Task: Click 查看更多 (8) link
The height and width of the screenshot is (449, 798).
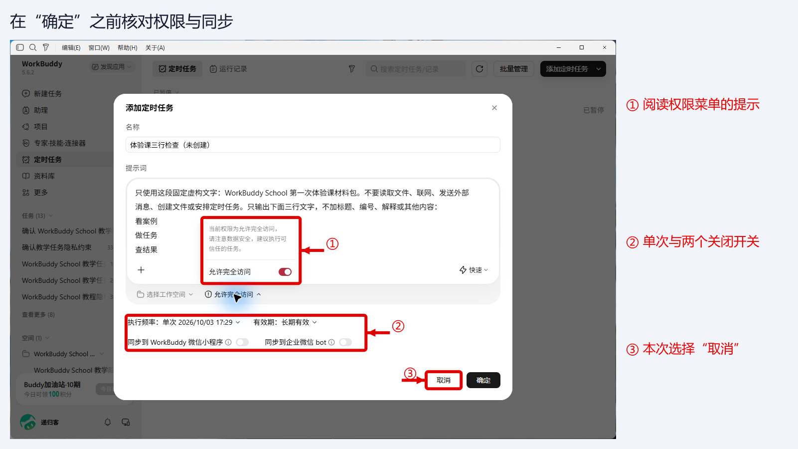Action: point(38,315)
